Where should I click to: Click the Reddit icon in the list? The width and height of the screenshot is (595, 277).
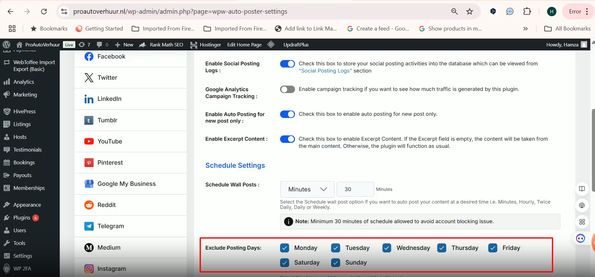tap(89, 205)
